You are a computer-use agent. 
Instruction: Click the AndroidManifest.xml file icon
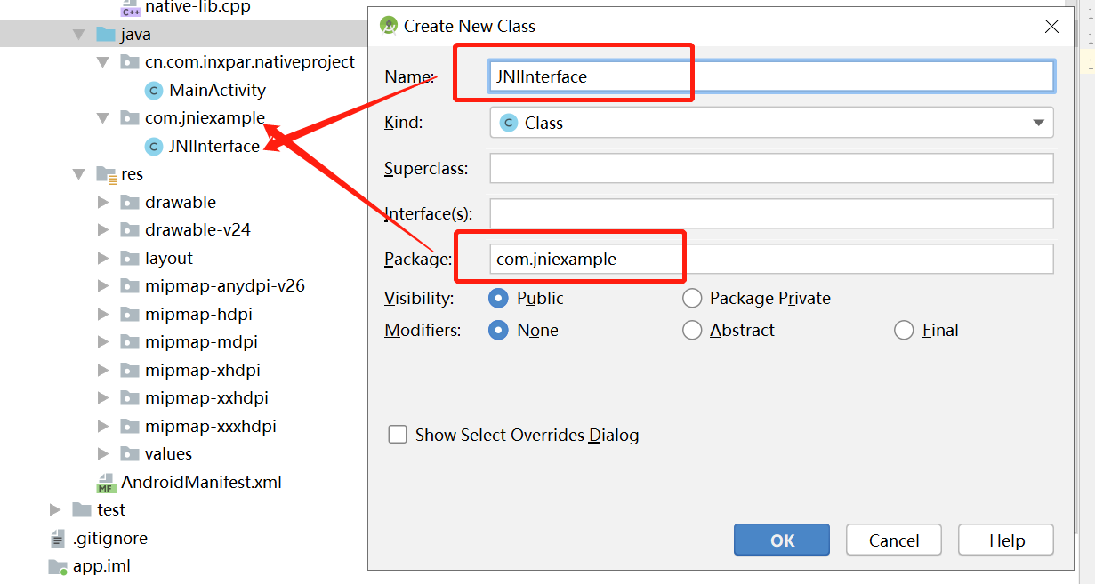(106, 483)
